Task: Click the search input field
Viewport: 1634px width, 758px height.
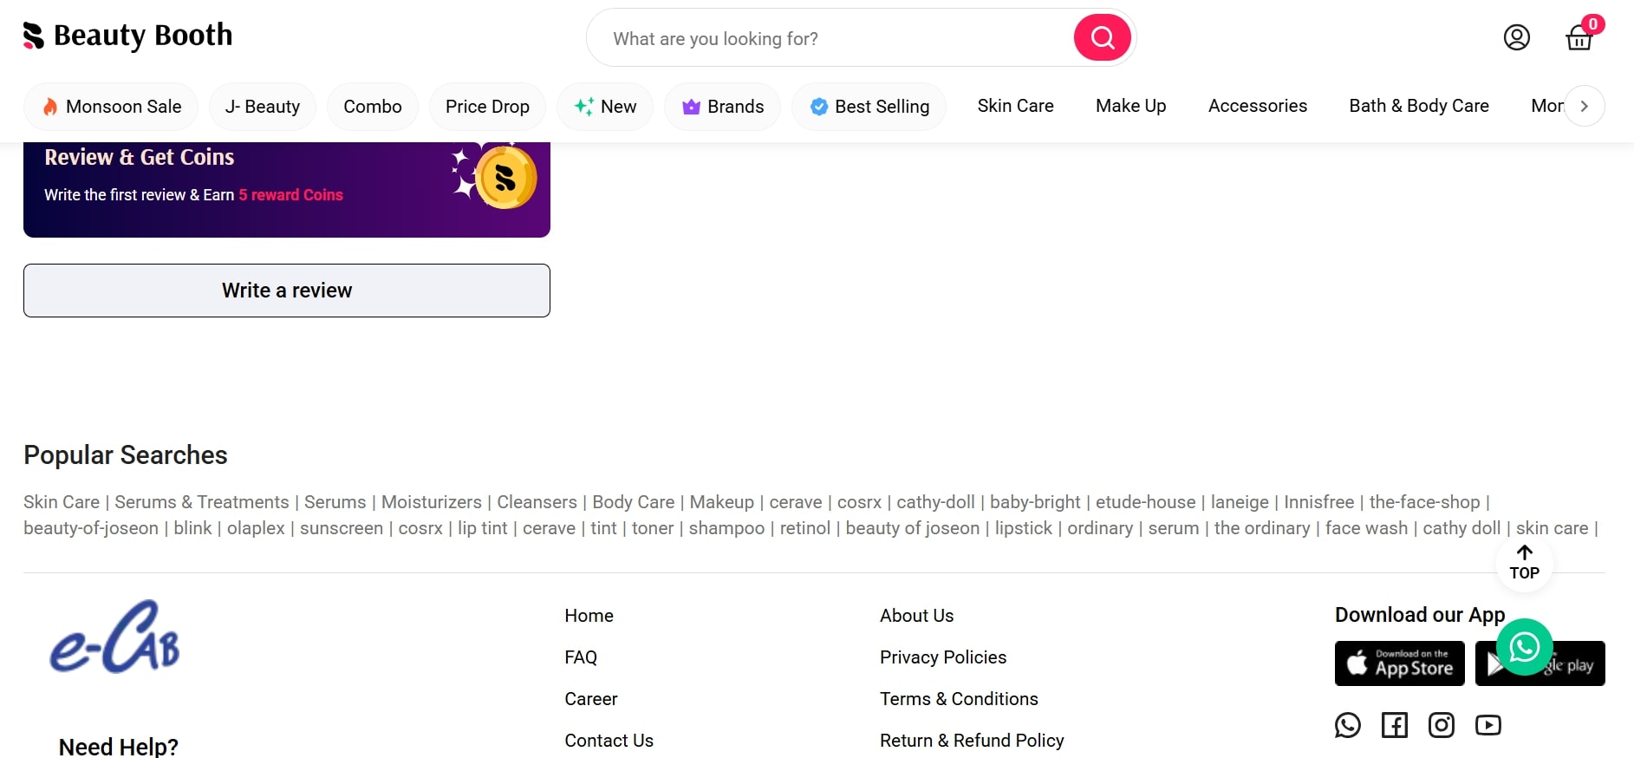Action: (x=832, y=38)
